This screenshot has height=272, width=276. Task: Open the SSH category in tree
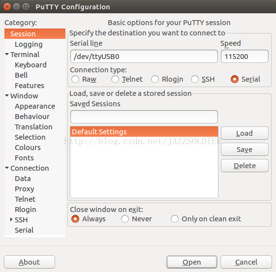tap(21, 220)
